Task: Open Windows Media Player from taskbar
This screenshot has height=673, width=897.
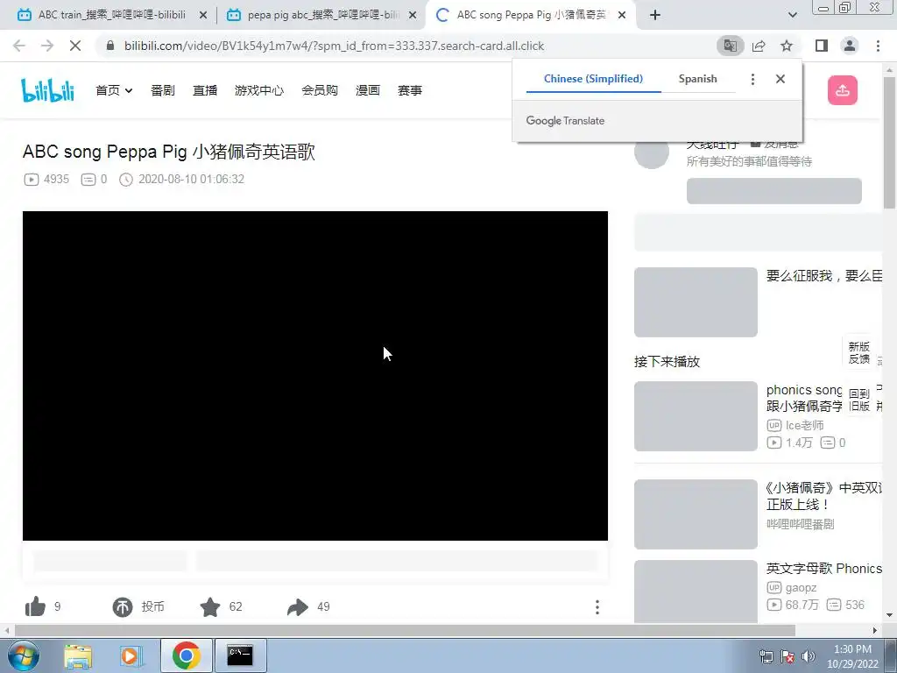Action: pos(131,655)
